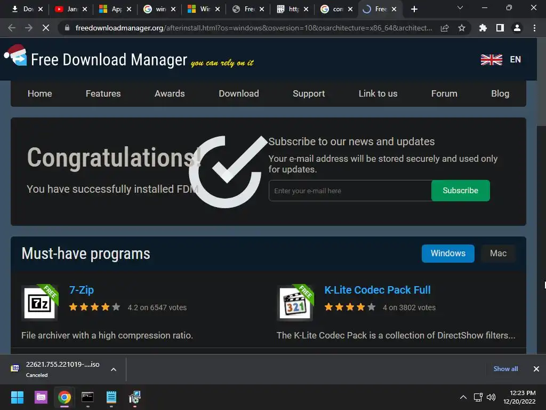This screenshot has height=410, width=546.
Task: Open the Home navigation item
Action: coord(39,93)
